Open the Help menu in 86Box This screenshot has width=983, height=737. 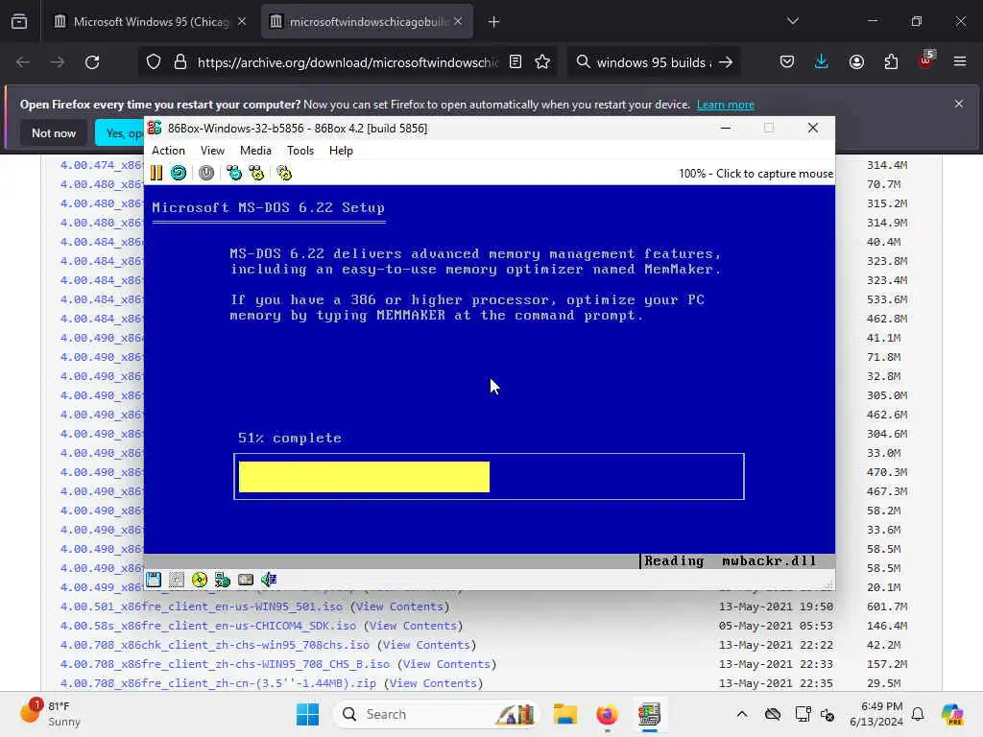click(341, 151)
